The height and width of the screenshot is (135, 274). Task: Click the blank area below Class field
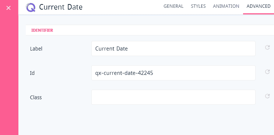146,121
